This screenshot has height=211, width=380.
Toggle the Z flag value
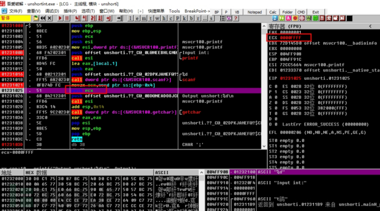[276, 103]
